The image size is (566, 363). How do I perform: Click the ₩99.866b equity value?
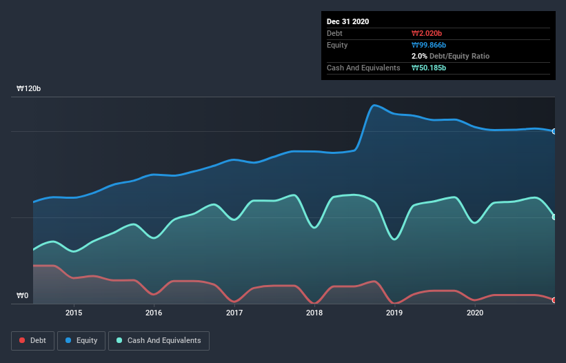[x=429, y=45]
